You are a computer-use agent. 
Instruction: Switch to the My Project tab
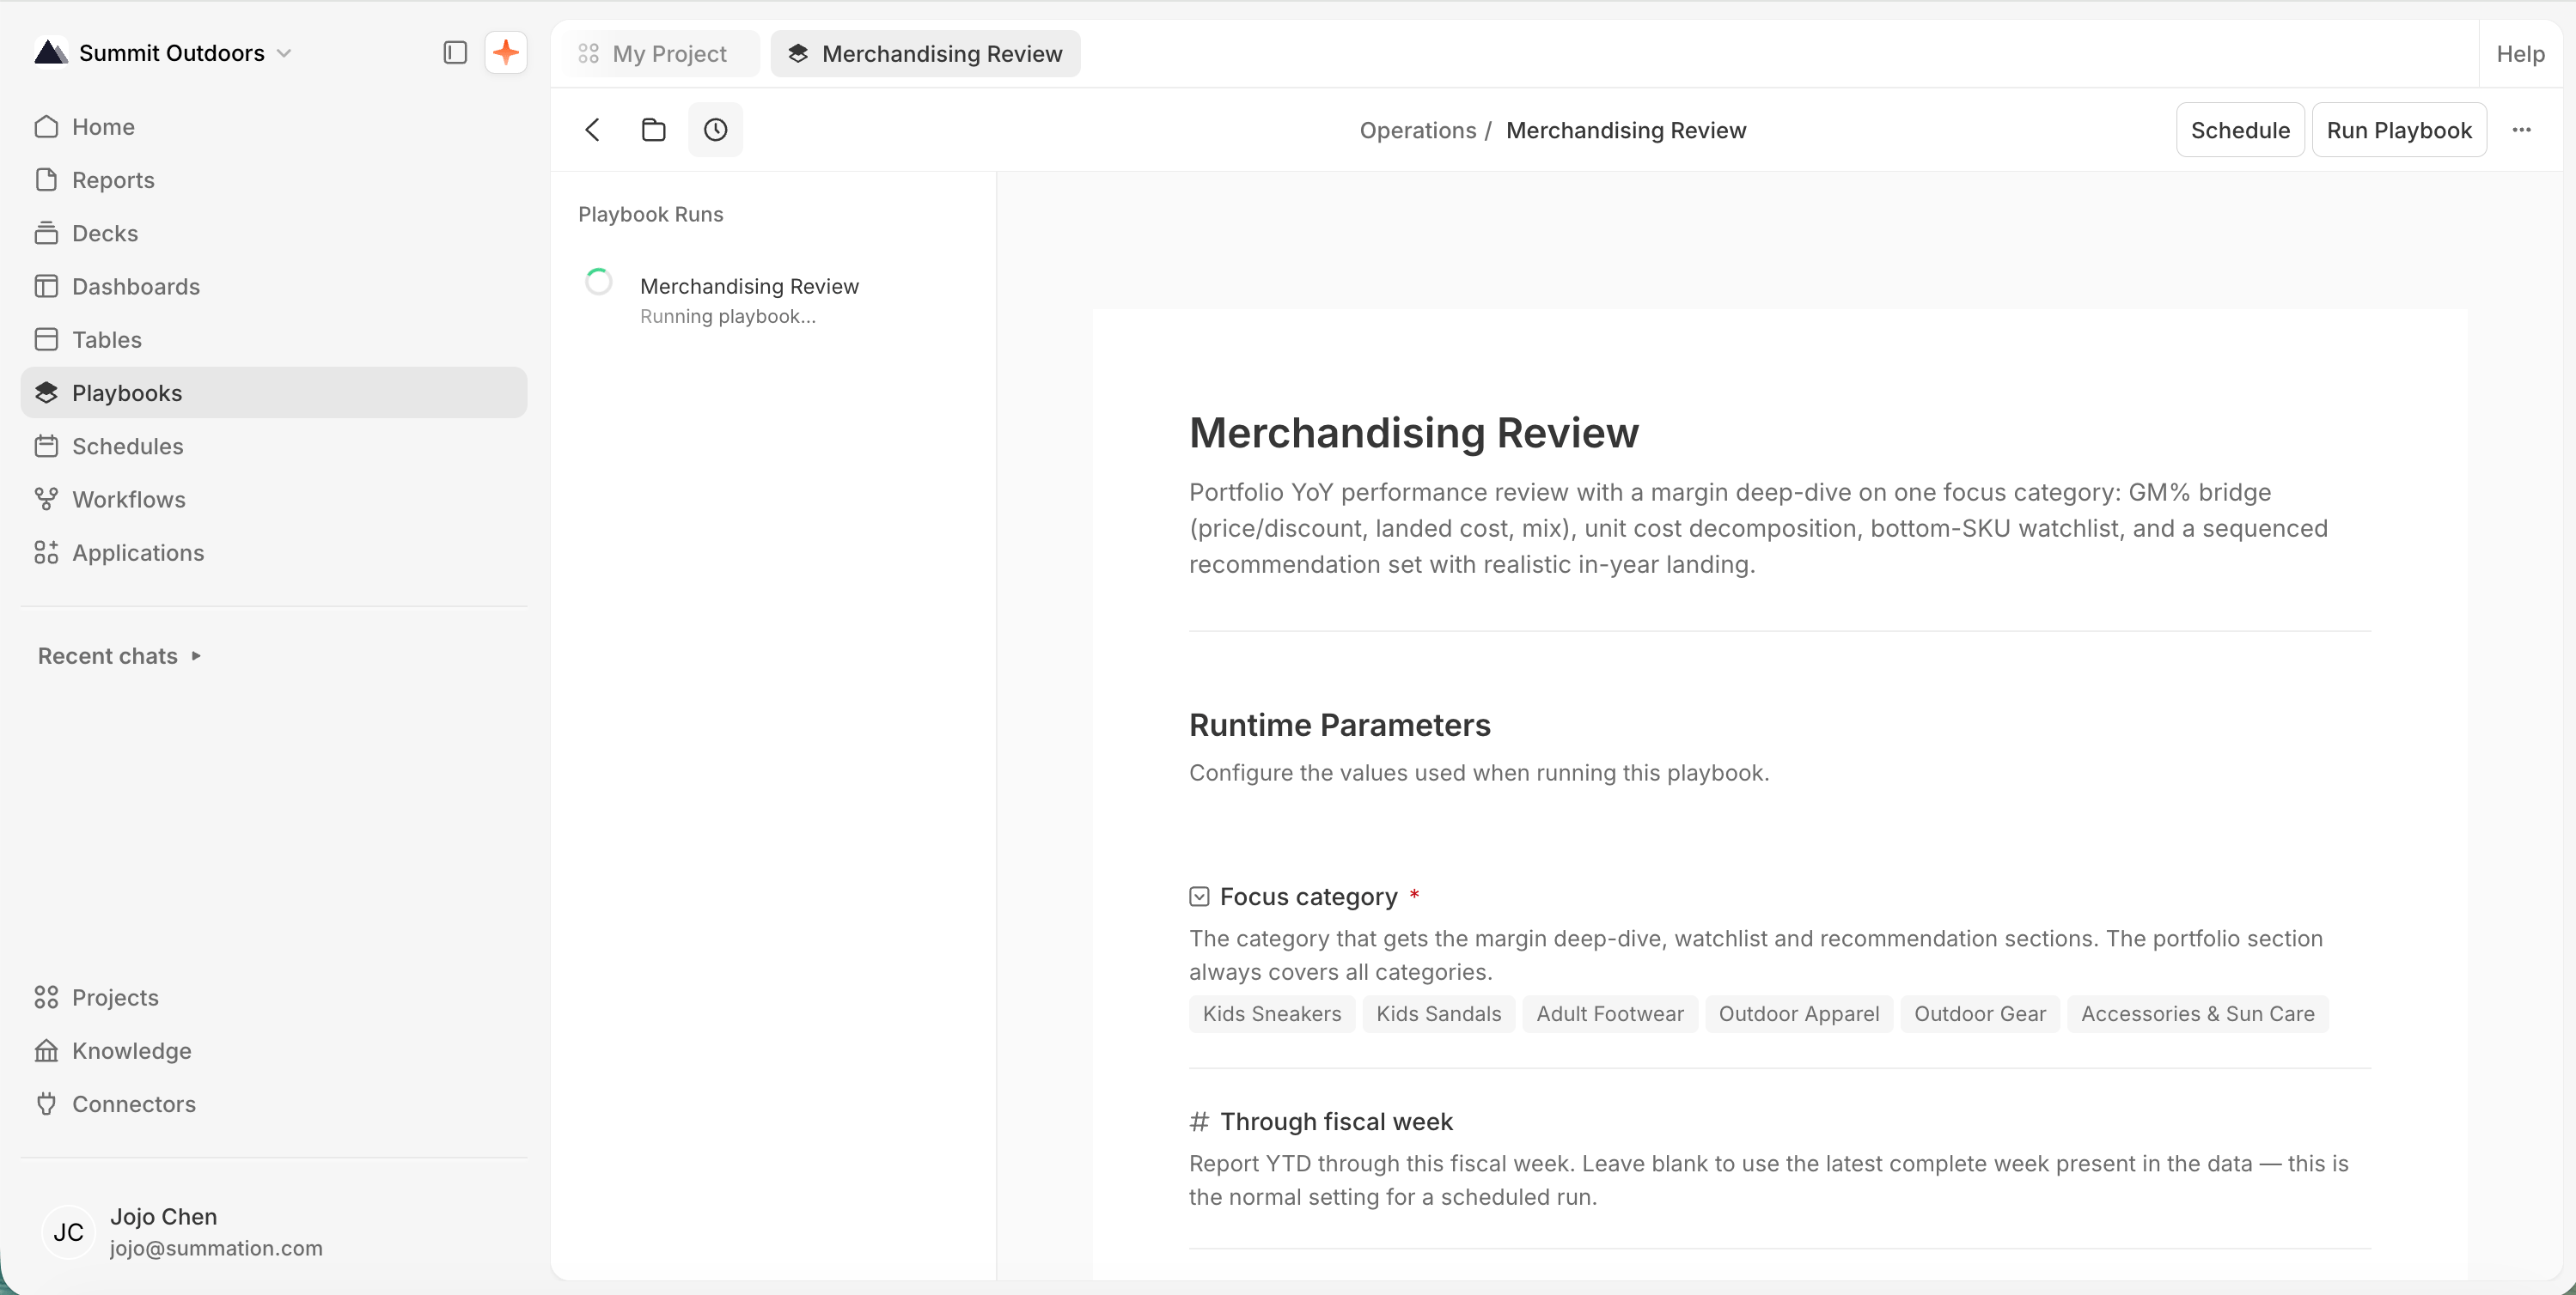pyautogui.click(x=661, y=54)
